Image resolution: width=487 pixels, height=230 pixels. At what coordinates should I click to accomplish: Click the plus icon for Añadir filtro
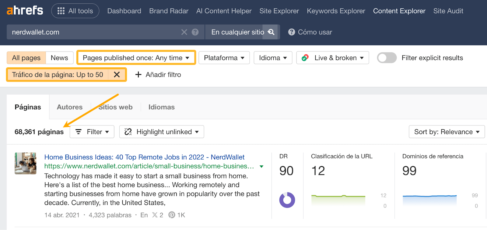[138, 75]
